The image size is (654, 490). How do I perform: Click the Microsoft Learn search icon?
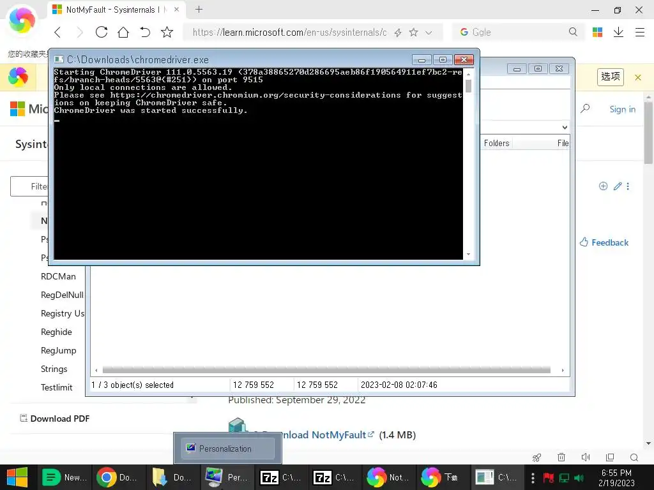[x=585, y=108]
